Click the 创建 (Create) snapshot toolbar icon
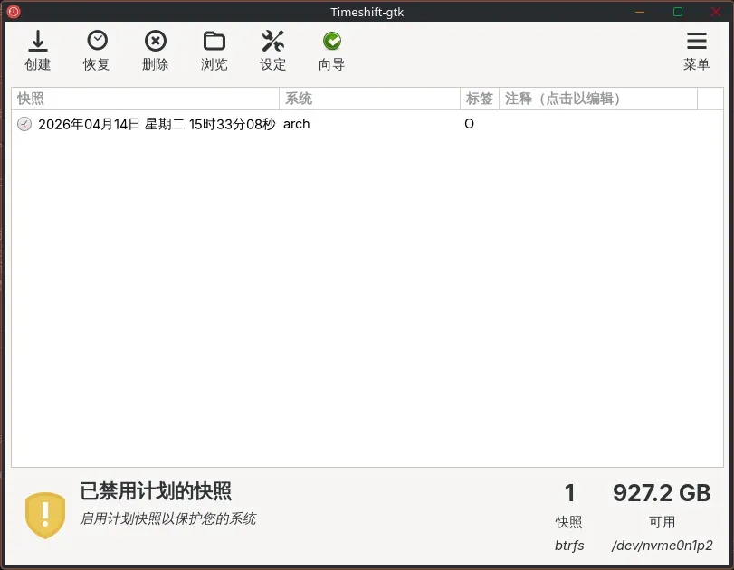Image resolution: width=734 pixels, height=570 pixels. [x=38, y=42]
